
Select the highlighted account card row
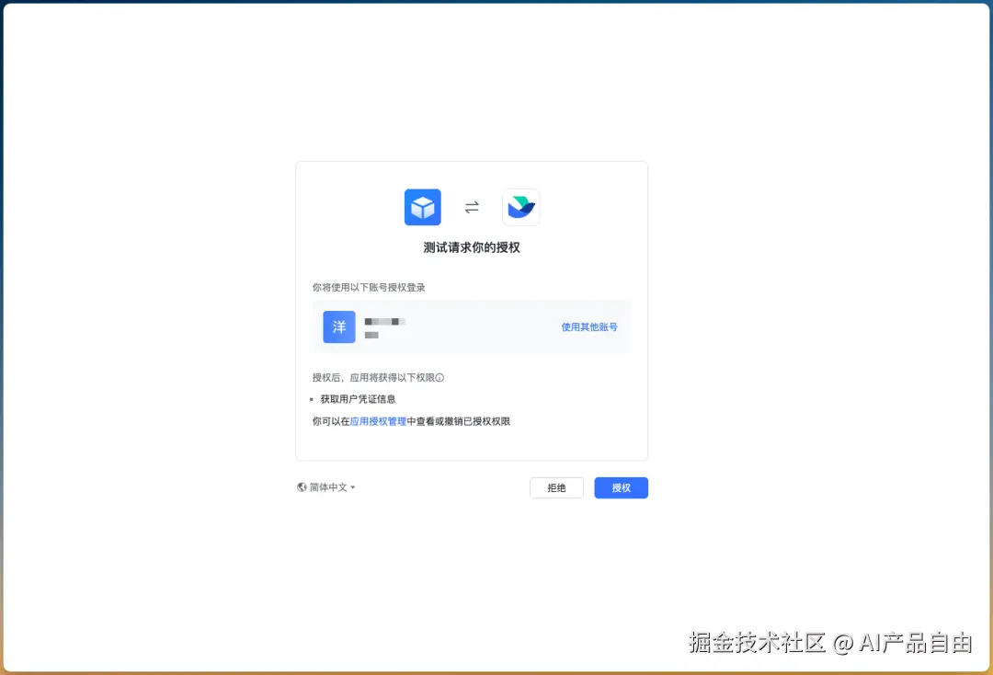[472, 326]
